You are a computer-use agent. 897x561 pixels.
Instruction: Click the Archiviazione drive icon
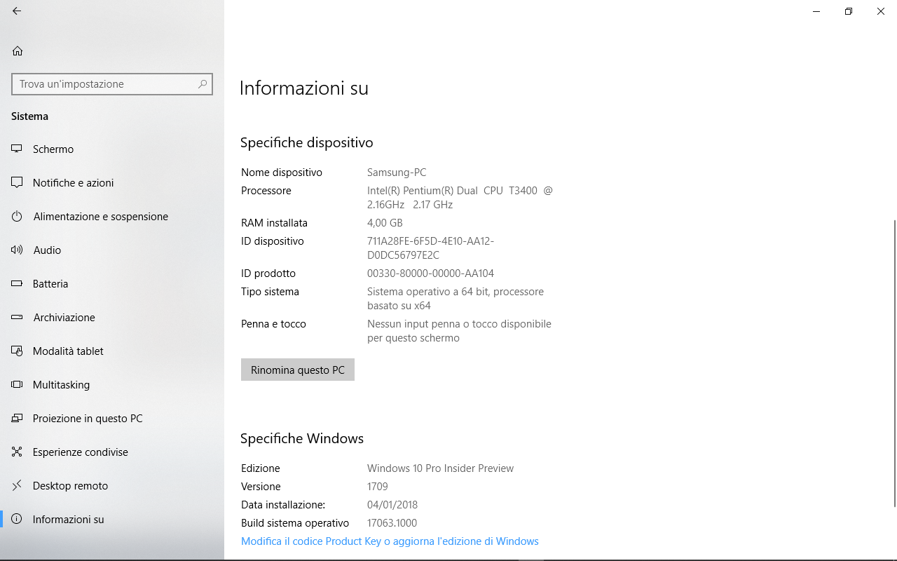click(x=18, y=317)
